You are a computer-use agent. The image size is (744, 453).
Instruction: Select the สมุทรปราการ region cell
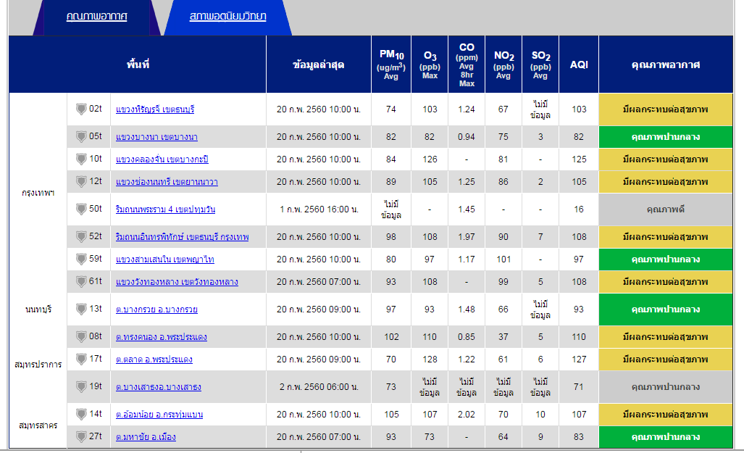coord(38,364)
